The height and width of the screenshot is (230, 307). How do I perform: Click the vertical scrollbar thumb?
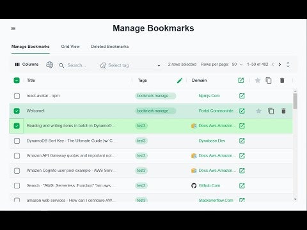coord(295,101)
